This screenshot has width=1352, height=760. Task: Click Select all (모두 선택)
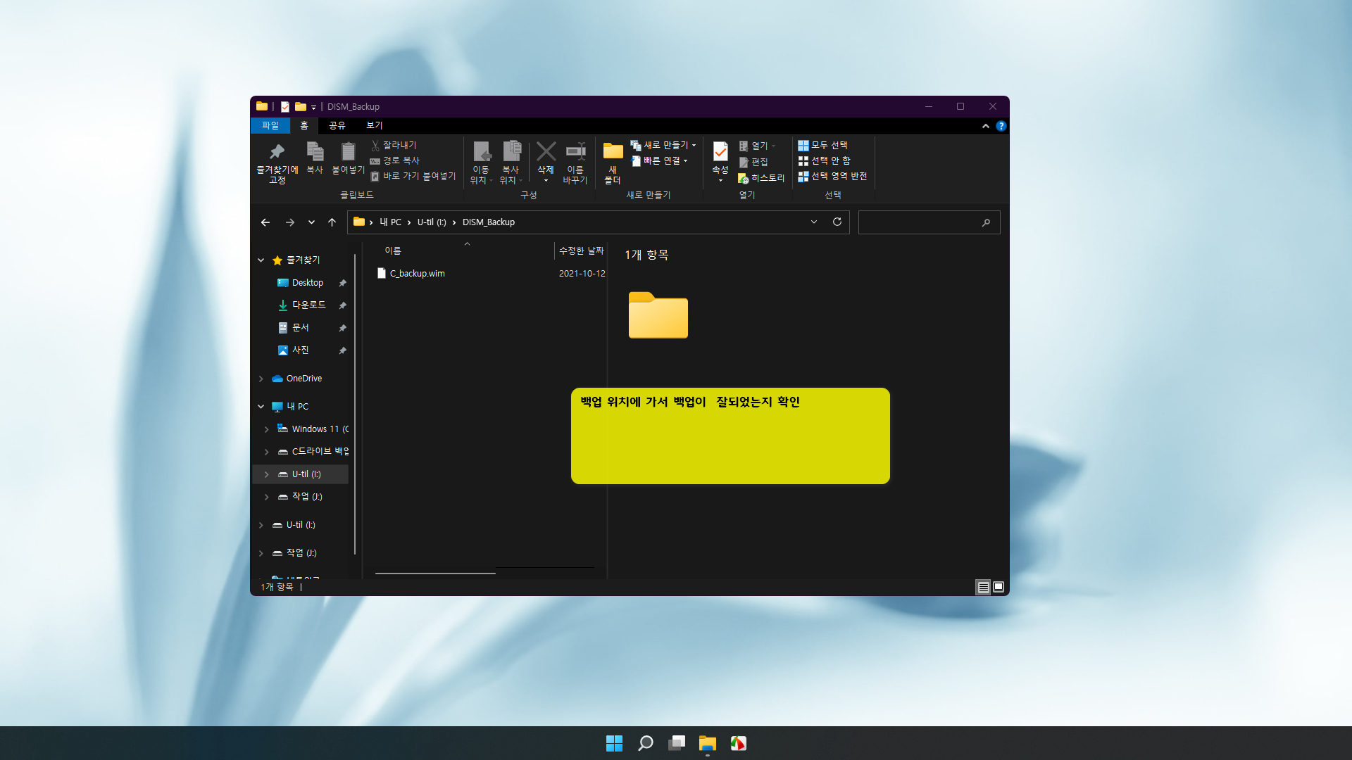(822, 145)
